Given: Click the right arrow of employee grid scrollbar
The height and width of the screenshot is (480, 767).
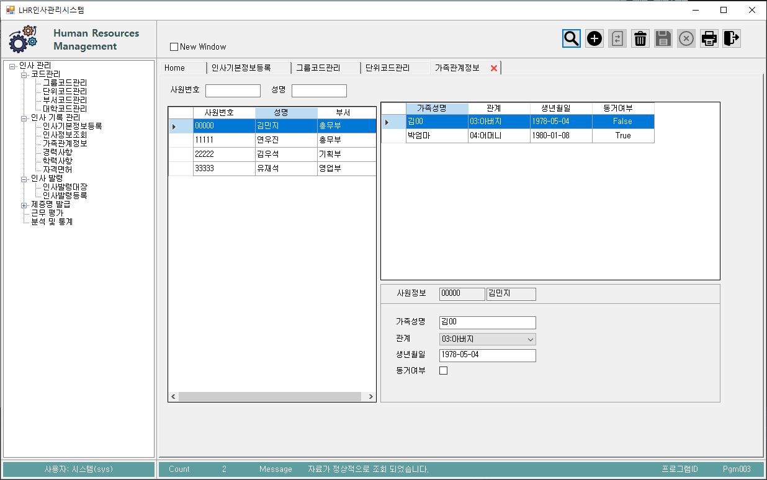Looking at the screenshot, I should click(371, 397).
